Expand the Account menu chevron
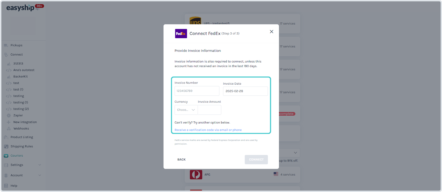 [40, 175]
